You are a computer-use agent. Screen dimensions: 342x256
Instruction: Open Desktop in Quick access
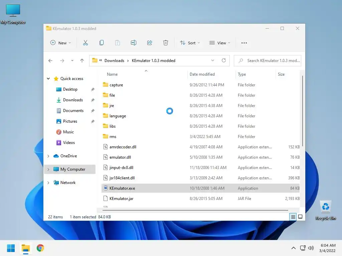tap(70, 89)
